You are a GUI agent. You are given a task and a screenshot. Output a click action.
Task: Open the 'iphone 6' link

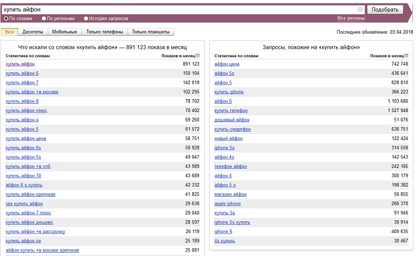[x=223, y=232]
